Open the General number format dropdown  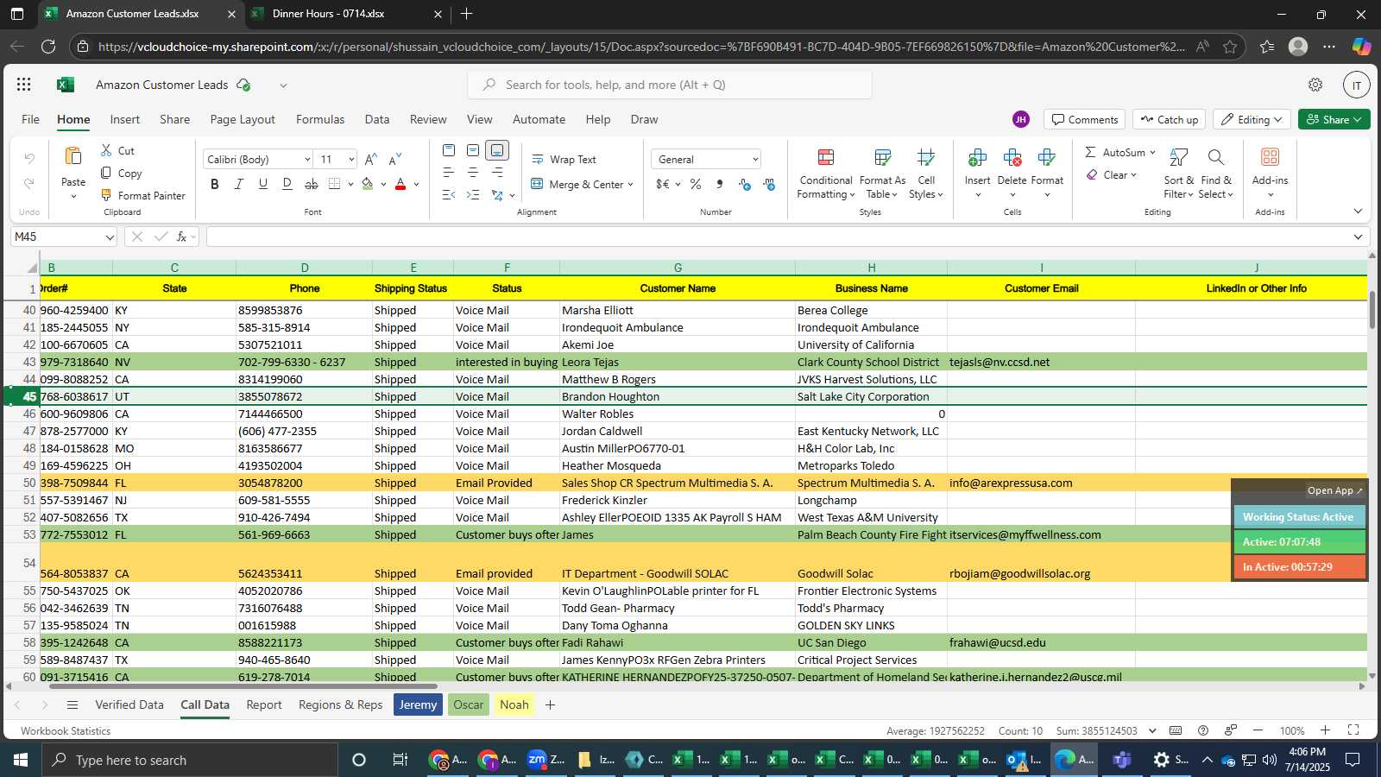pyautogui.click(x=755, y=159)
